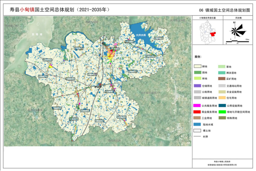256x171 pixels.
Task: Select the orange 住宅用地 swatch
Action: (x=223, y=97)
